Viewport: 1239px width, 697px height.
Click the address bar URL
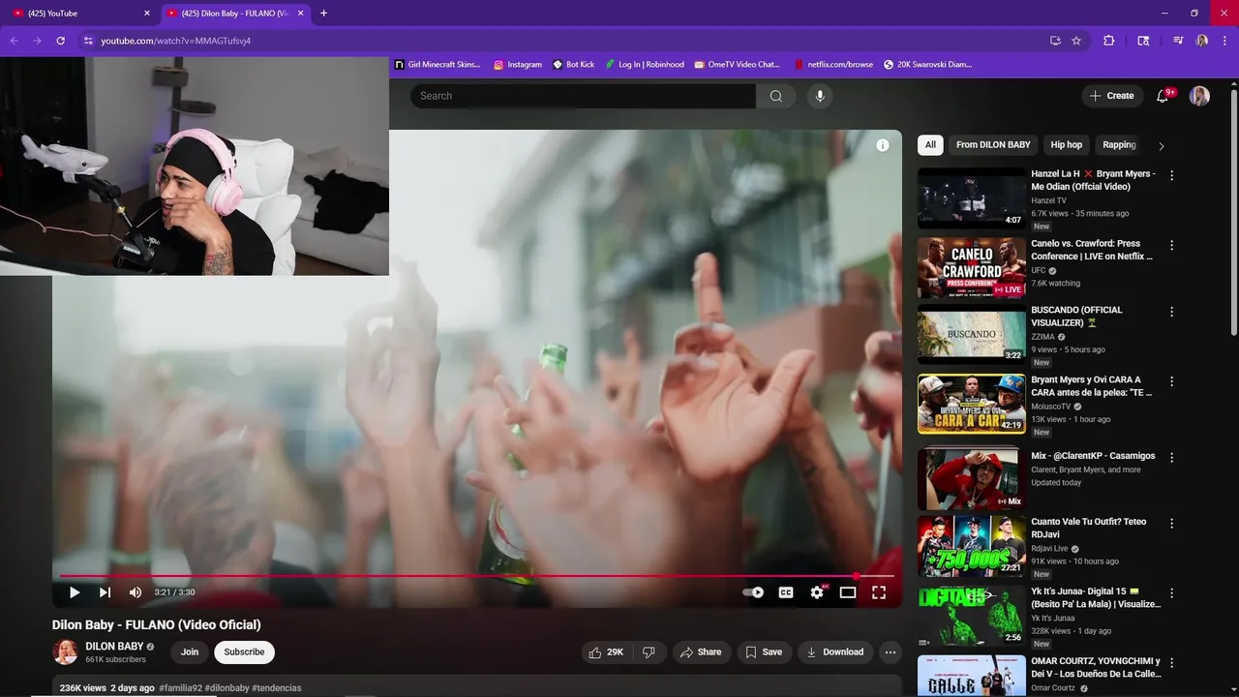[176, 41]
